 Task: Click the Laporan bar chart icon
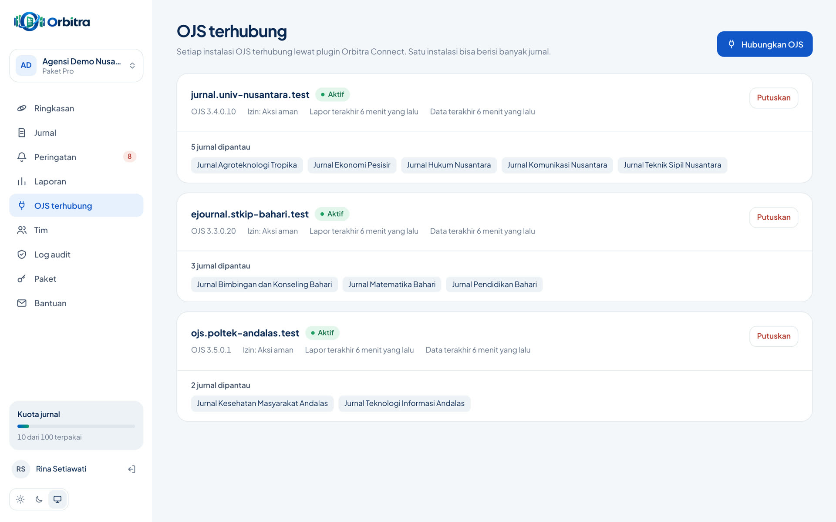22,181
